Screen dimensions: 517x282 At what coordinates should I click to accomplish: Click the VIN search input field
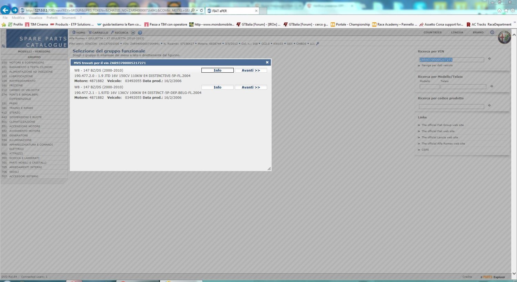click(x=452, y=60)
